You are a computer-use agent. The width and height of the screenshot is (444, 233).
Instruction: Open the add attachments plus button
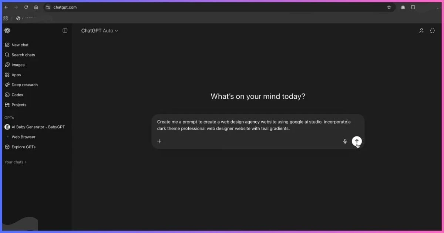159,141
